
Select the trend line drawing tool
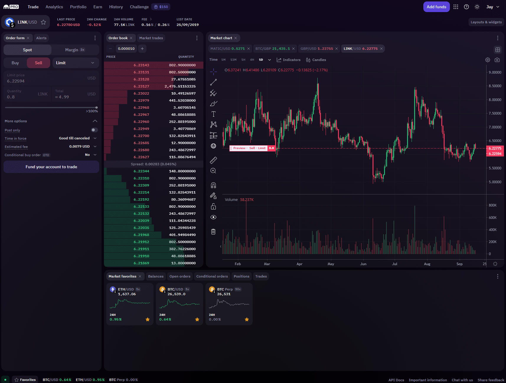tap(213, 82)
